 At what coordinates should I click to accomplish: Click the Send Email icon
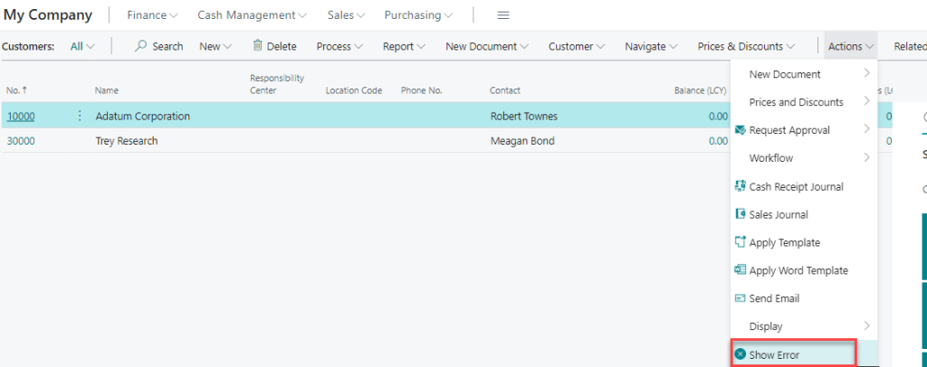741,298
